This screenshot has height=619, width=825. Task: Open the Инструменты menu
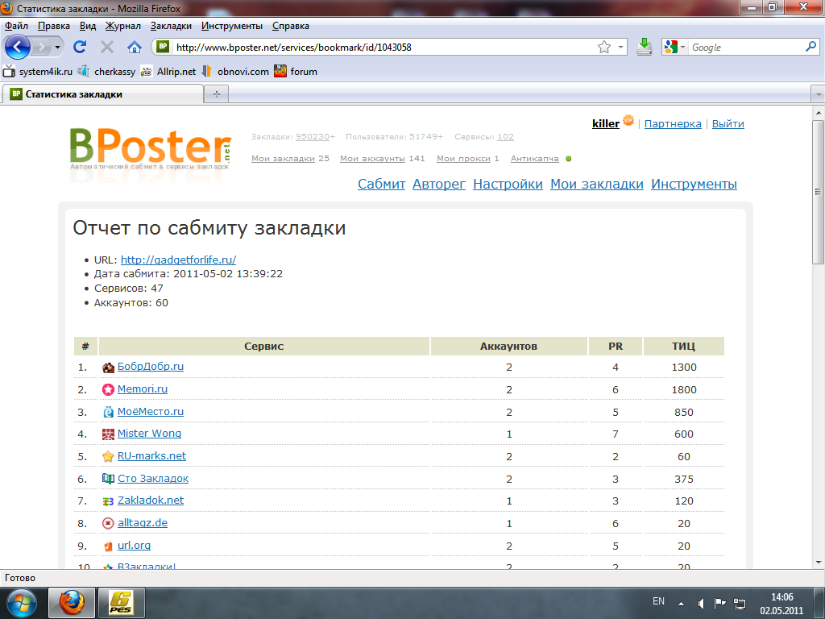click(x=231, y=26)
